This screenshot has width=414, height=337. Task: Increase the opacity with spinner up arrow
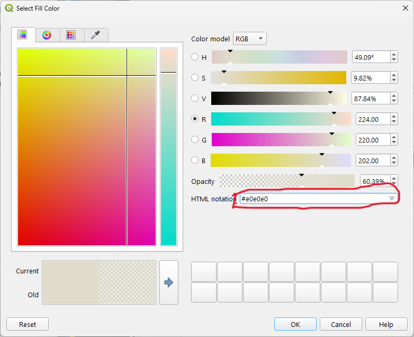click(394, 179)
